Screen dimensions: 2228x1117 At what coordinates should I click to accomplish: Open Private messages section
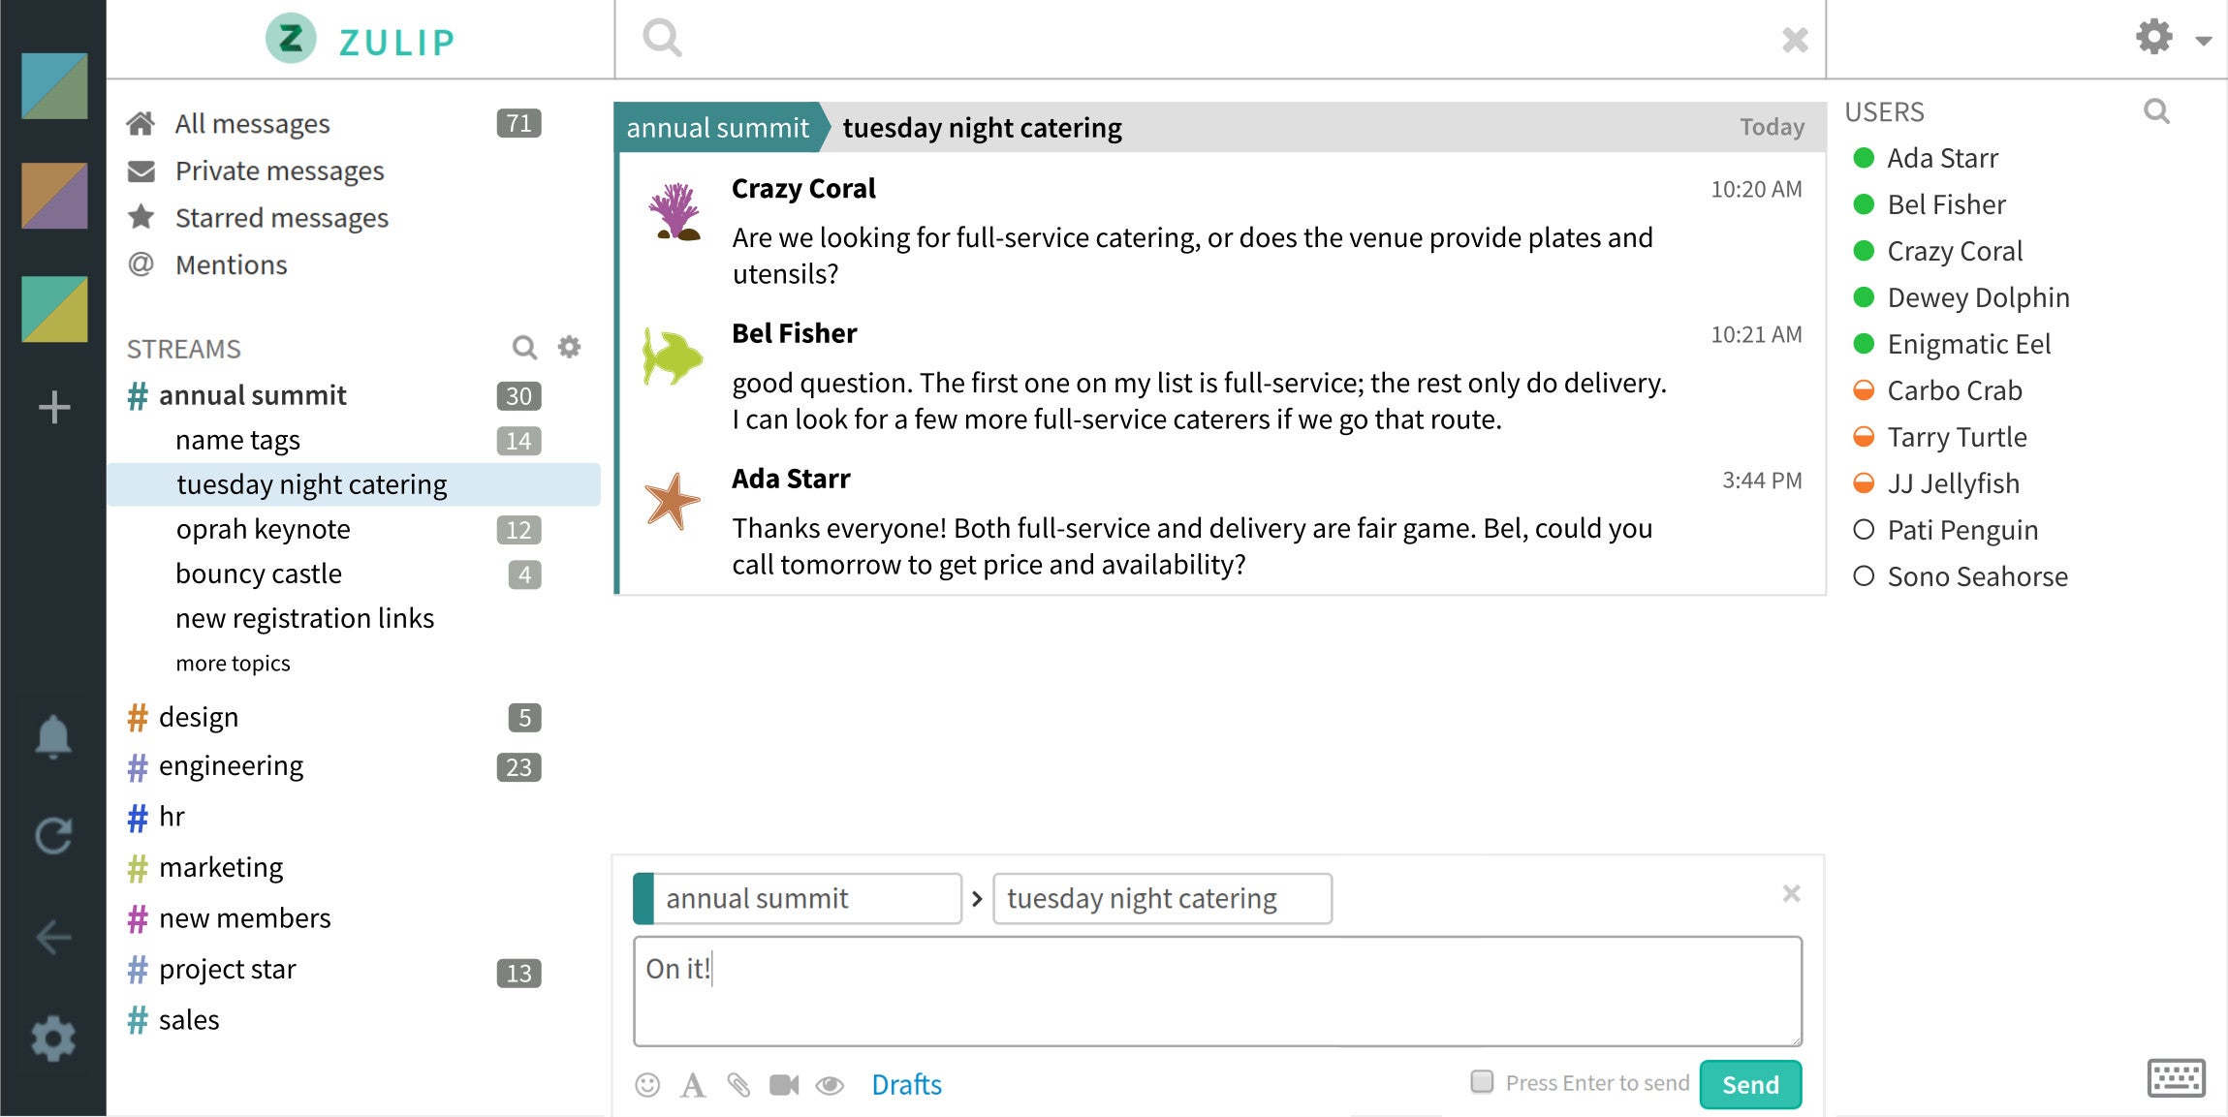[279, 170]
